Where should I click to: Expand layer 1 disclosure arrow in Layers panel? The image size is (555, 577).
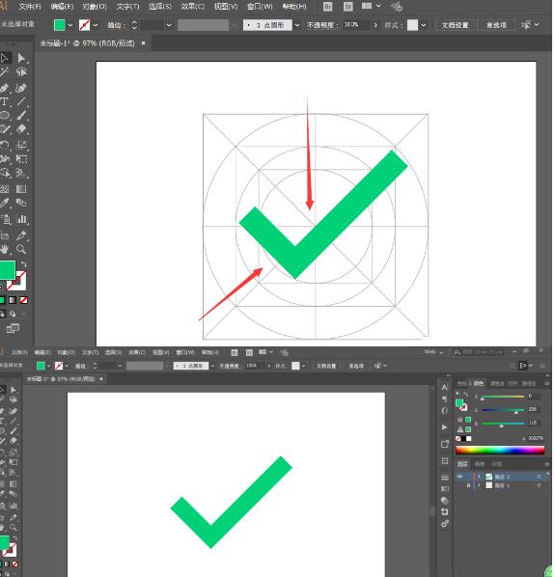[479, 485]
